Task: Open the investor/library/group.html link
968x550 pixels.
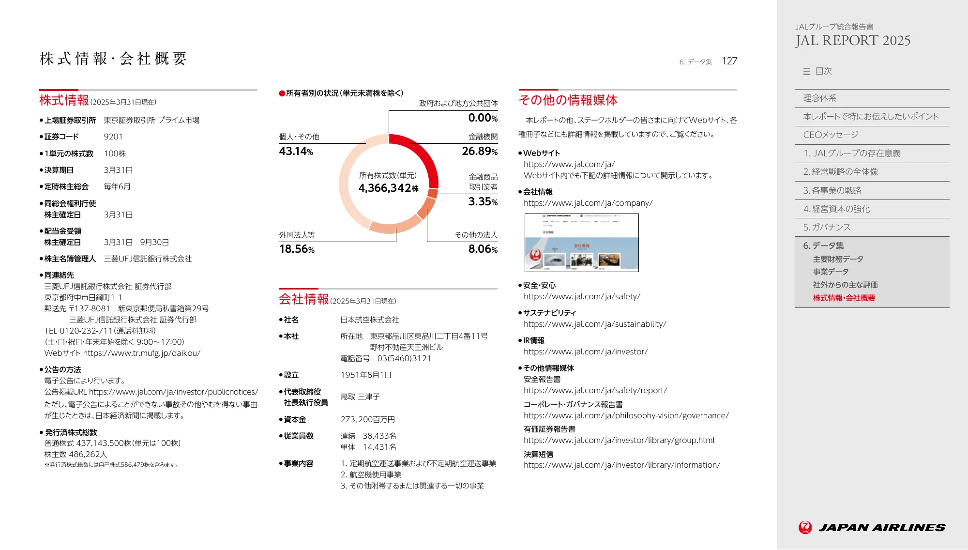Action: [619, 441]
